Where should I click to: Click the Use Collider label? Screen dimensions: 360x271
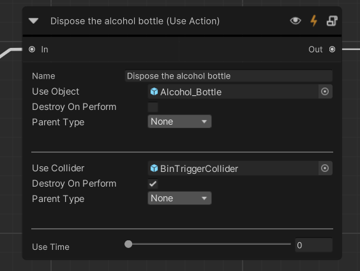(x=58, y=168)
